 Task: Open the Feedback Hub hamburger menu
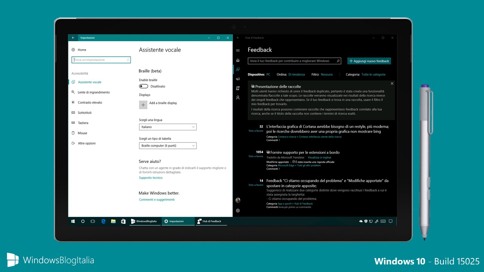coord(238,50)
